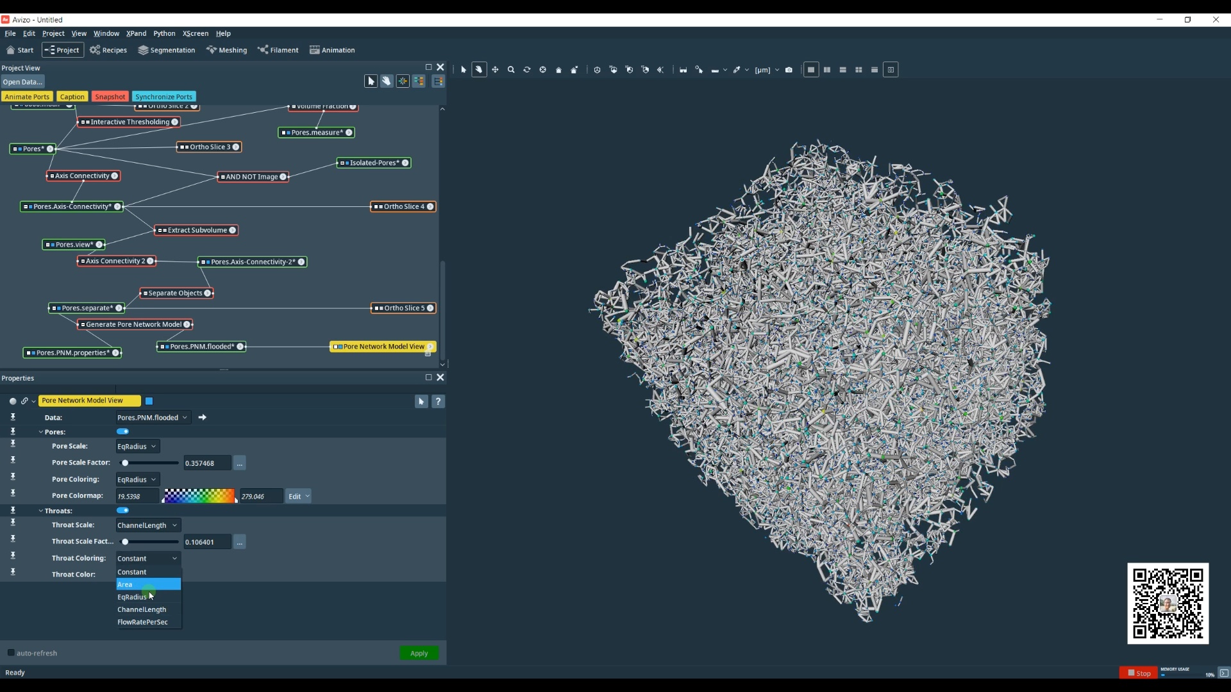Click the Throat Scale Factor slider

tap(149, 542)
